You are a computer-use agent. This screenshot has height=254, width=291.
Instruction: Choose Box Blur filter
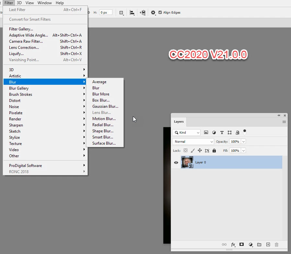[x=105, y=100]
